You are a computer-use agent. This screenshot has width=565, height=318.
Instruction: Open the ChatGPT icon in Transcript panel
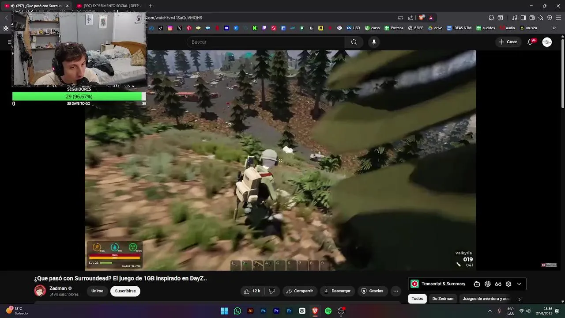487,284
